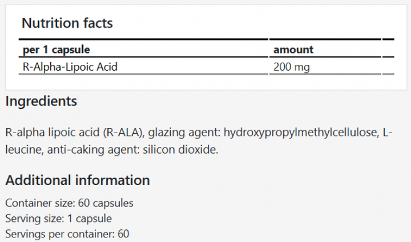Click the Nutrition facts heading

click(67, 23)
